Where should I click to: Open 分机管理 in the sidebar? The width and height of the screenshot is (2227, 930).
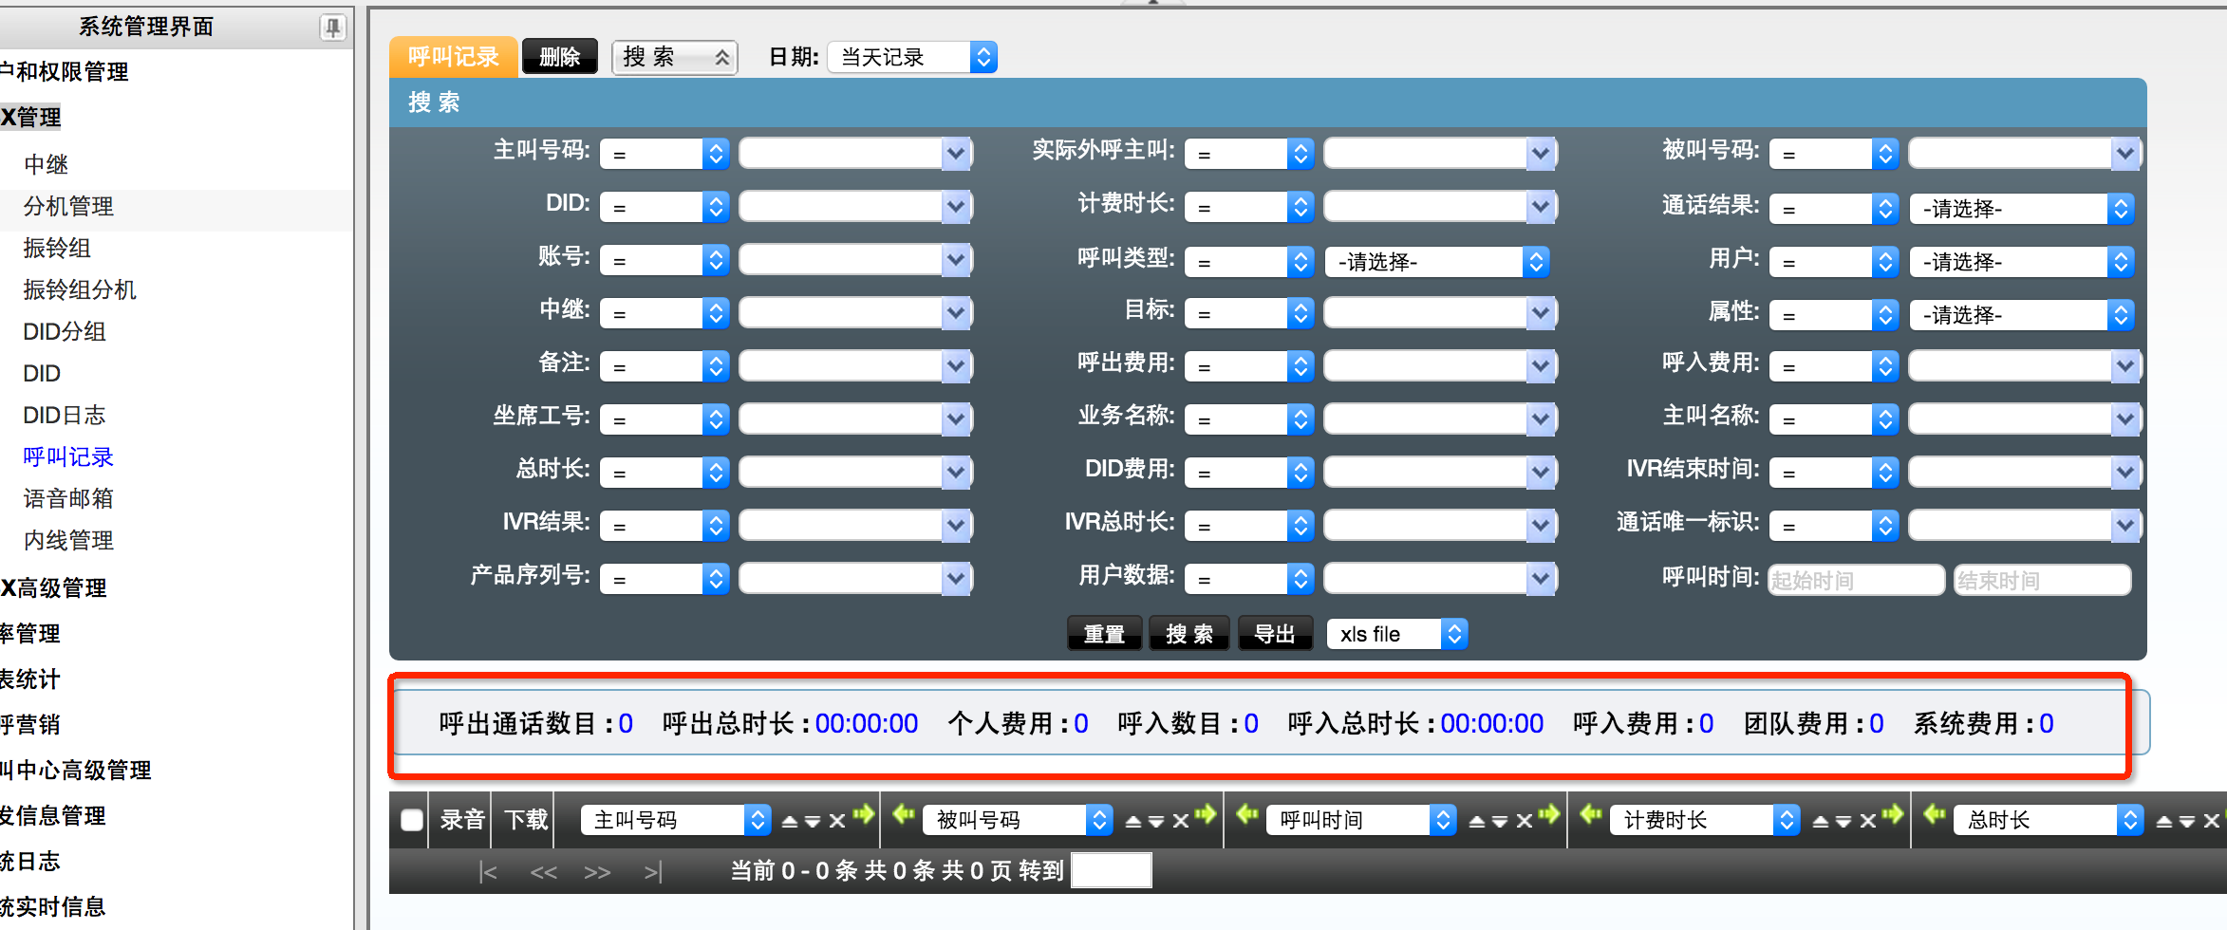point(68,207)
